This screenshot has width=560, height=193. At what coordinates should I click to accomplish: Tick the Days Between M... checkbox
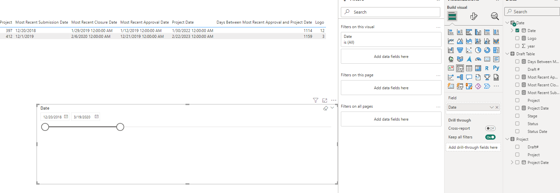[517, 61]
